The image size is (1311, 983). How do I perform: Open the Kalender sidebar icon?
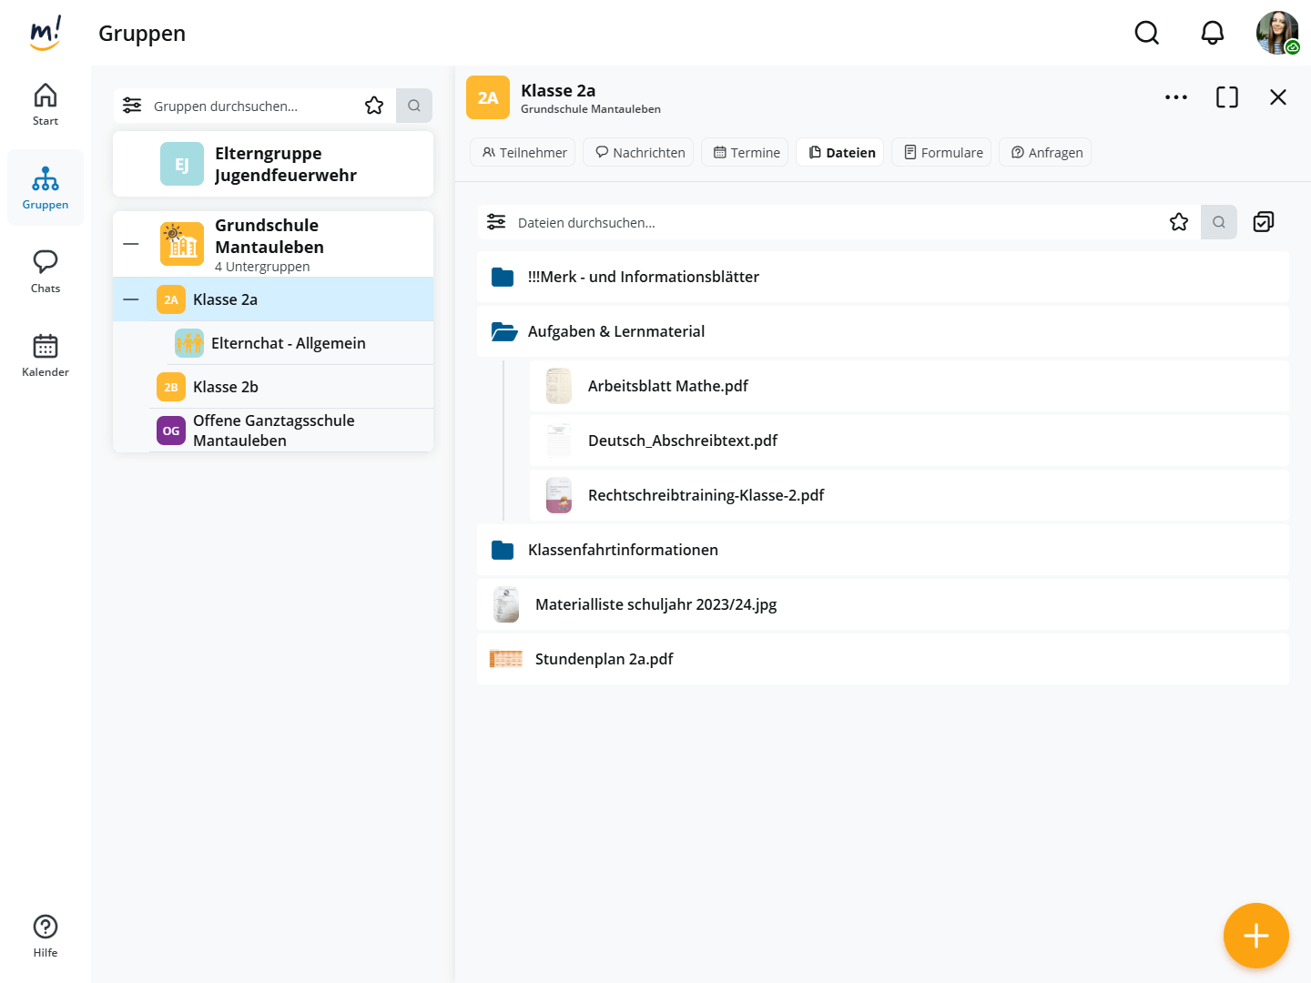(x=46, y=355)
